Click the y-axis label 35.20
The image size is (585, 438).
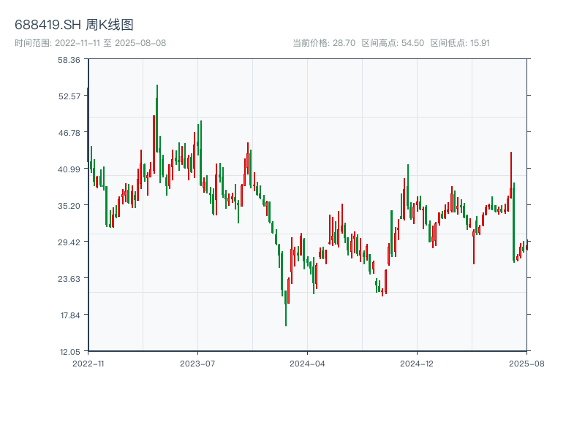[69, 206]
